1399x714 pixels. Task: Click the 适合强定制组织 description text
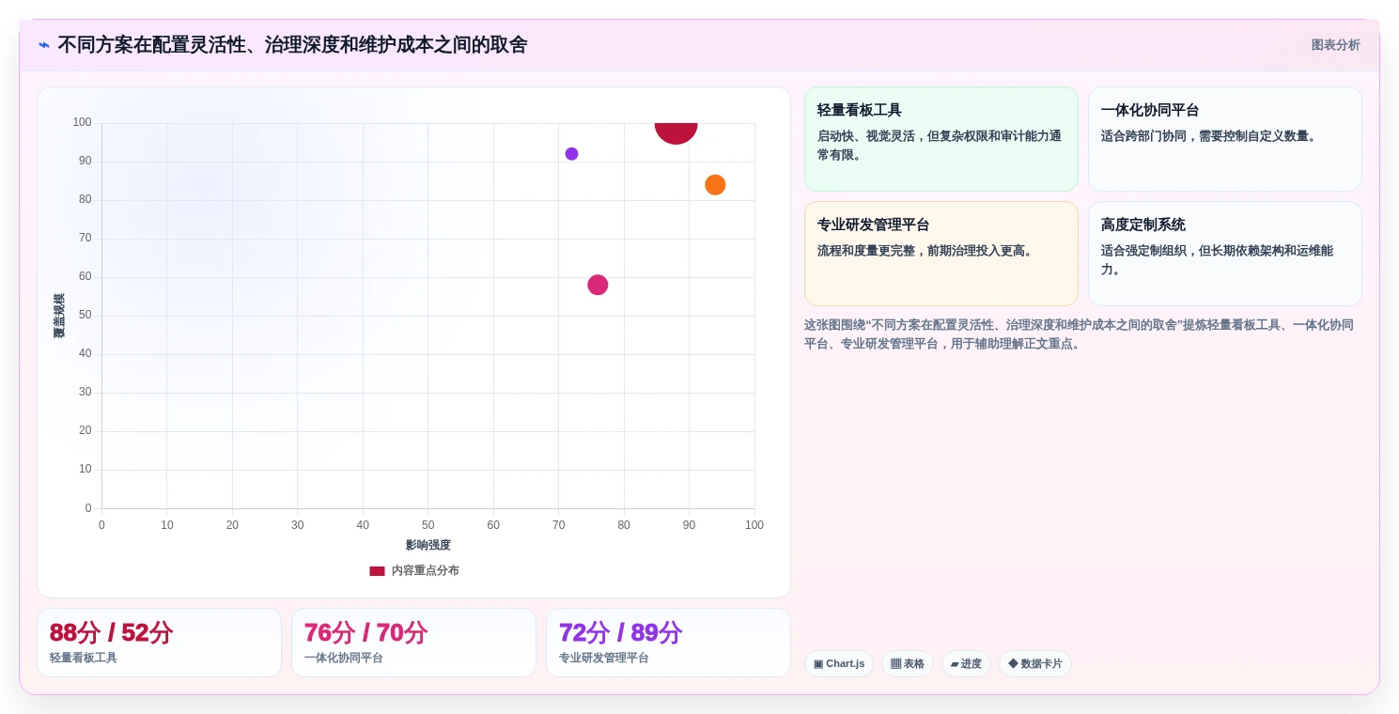[x=1217, y=260]
